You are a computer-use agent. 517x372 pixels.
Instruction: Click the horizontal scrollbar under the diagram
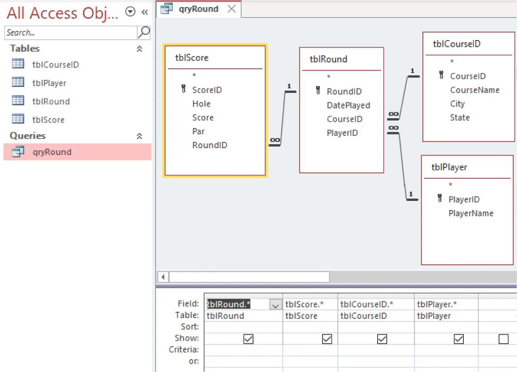coord(249,277)
